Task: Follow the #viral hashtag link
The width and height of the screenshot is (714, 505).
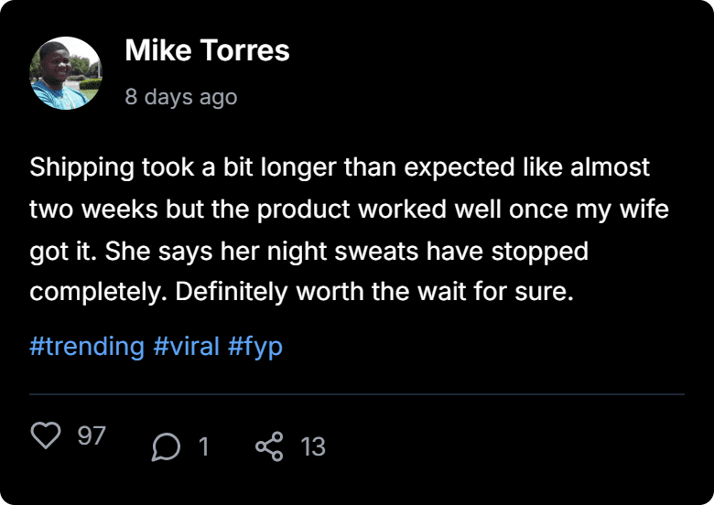Action: pos(187,347)
